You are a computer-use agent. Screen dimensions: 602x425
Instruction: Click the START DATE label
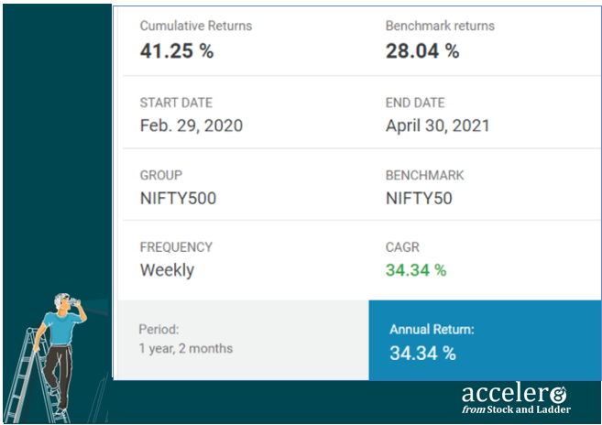pyautogui.click(x=176, y=103)
